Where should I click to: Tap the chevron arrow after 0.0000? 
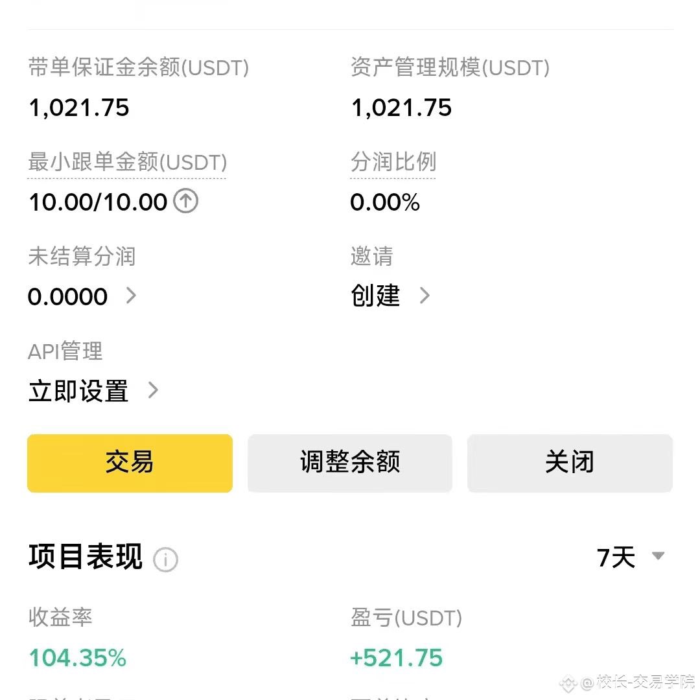pyautogui.click(x=132, y=296)
